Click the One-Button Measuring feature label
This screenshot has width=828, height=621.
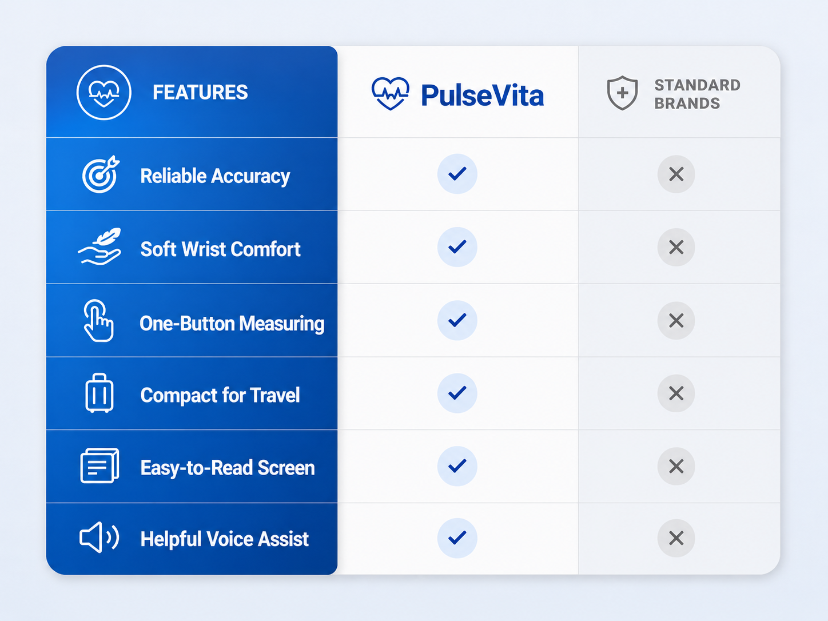pos(232,324)
